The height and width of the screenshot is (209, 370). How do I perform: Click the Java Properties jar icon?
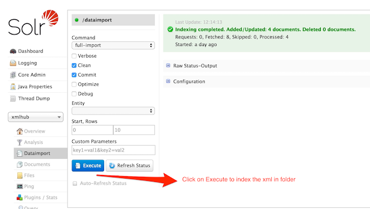pos(13,87)
